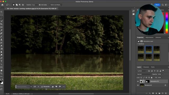The height and width of the screenshot is (95, 169).
Task: Toggle lock transparent pixels
Action: pyautogui.click(x=141, y=78)
